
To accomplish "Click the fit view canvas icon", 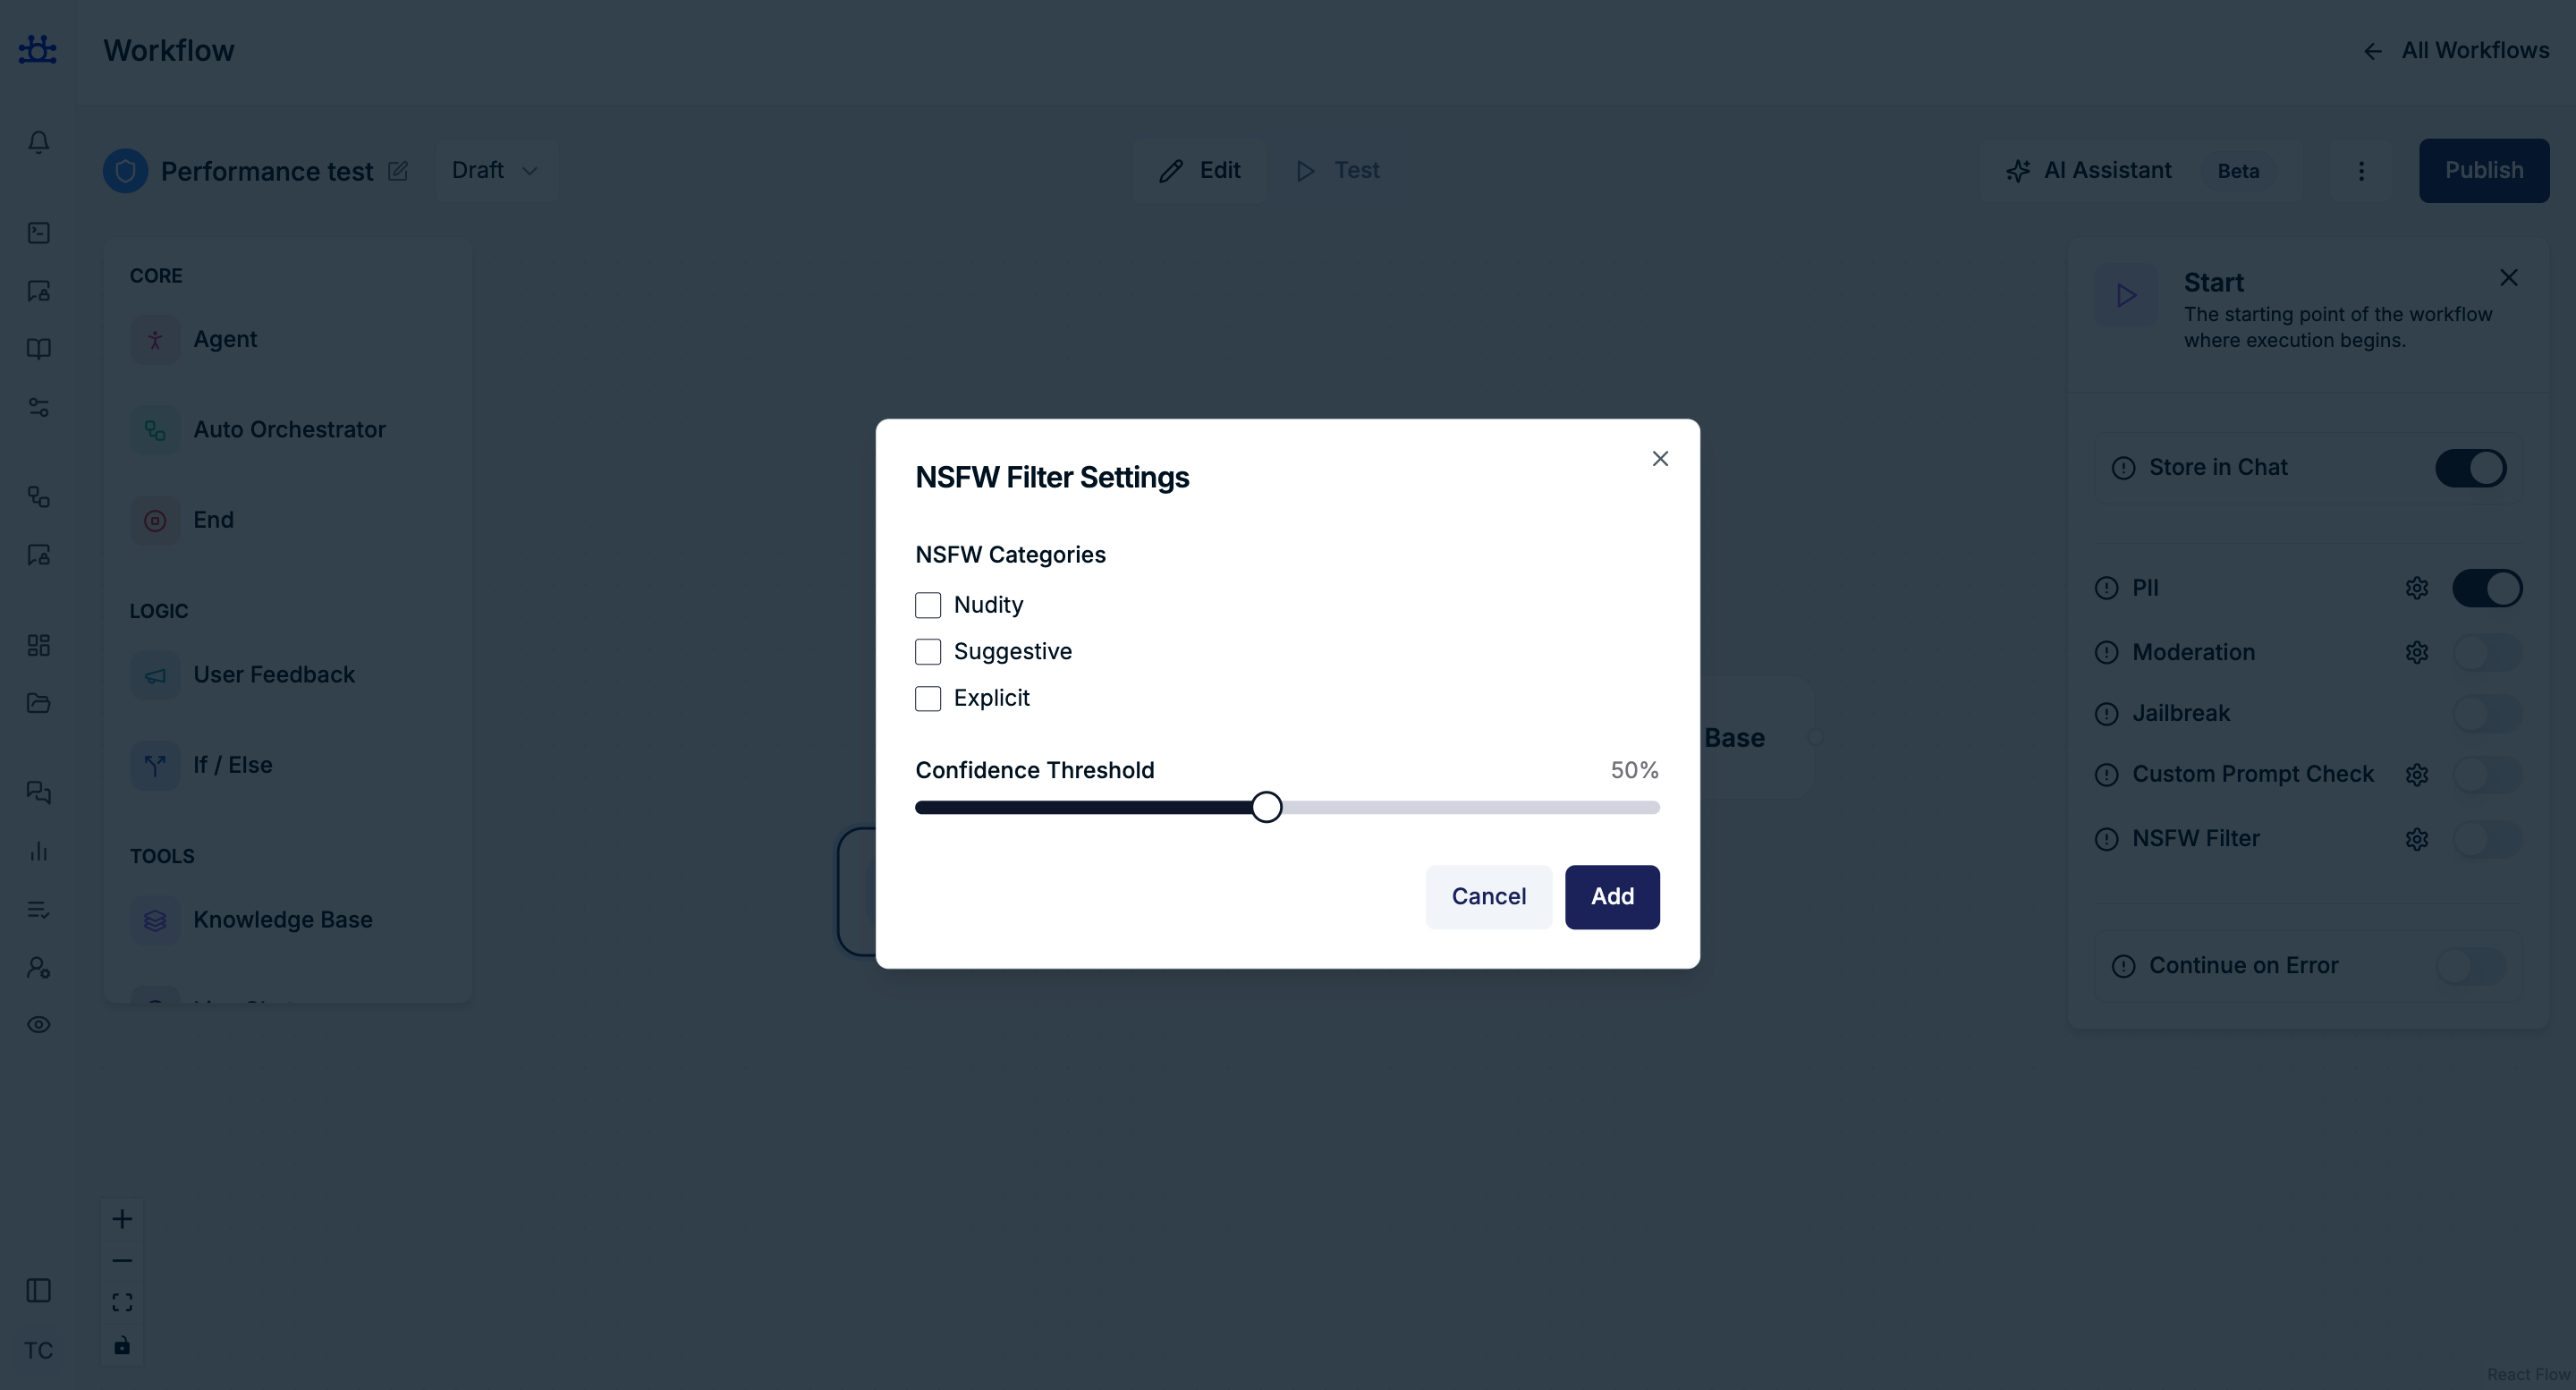I will tap(122, 1302).
